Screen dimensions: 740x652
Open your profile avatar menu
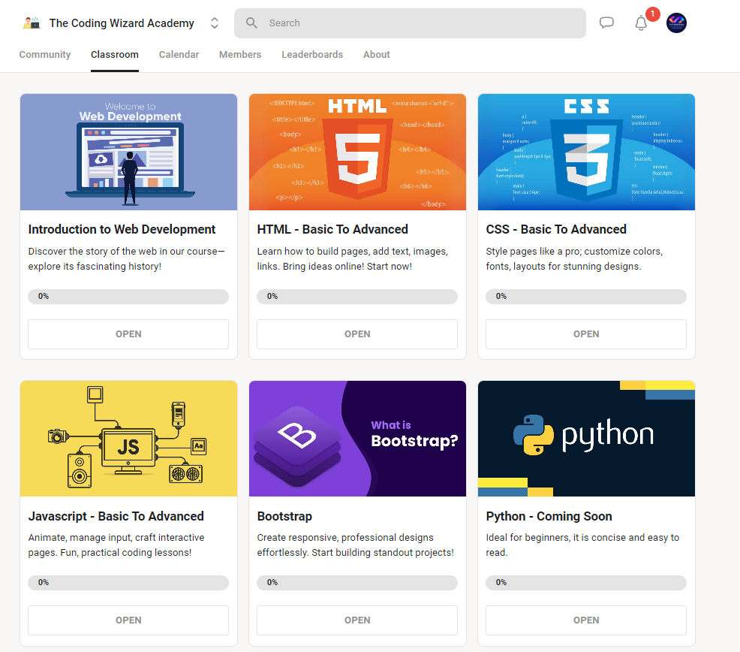675,23
